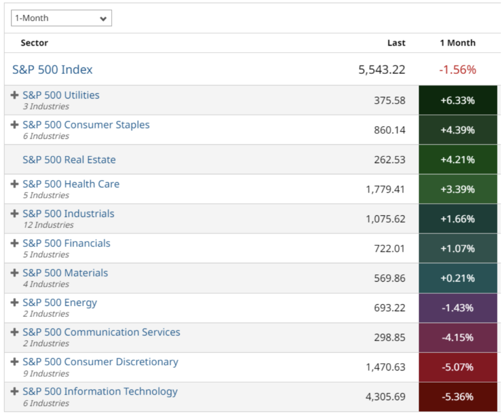Open the 1-Month period dropdown
Viewport: 504px width, 416px height.
pos(62,18)
